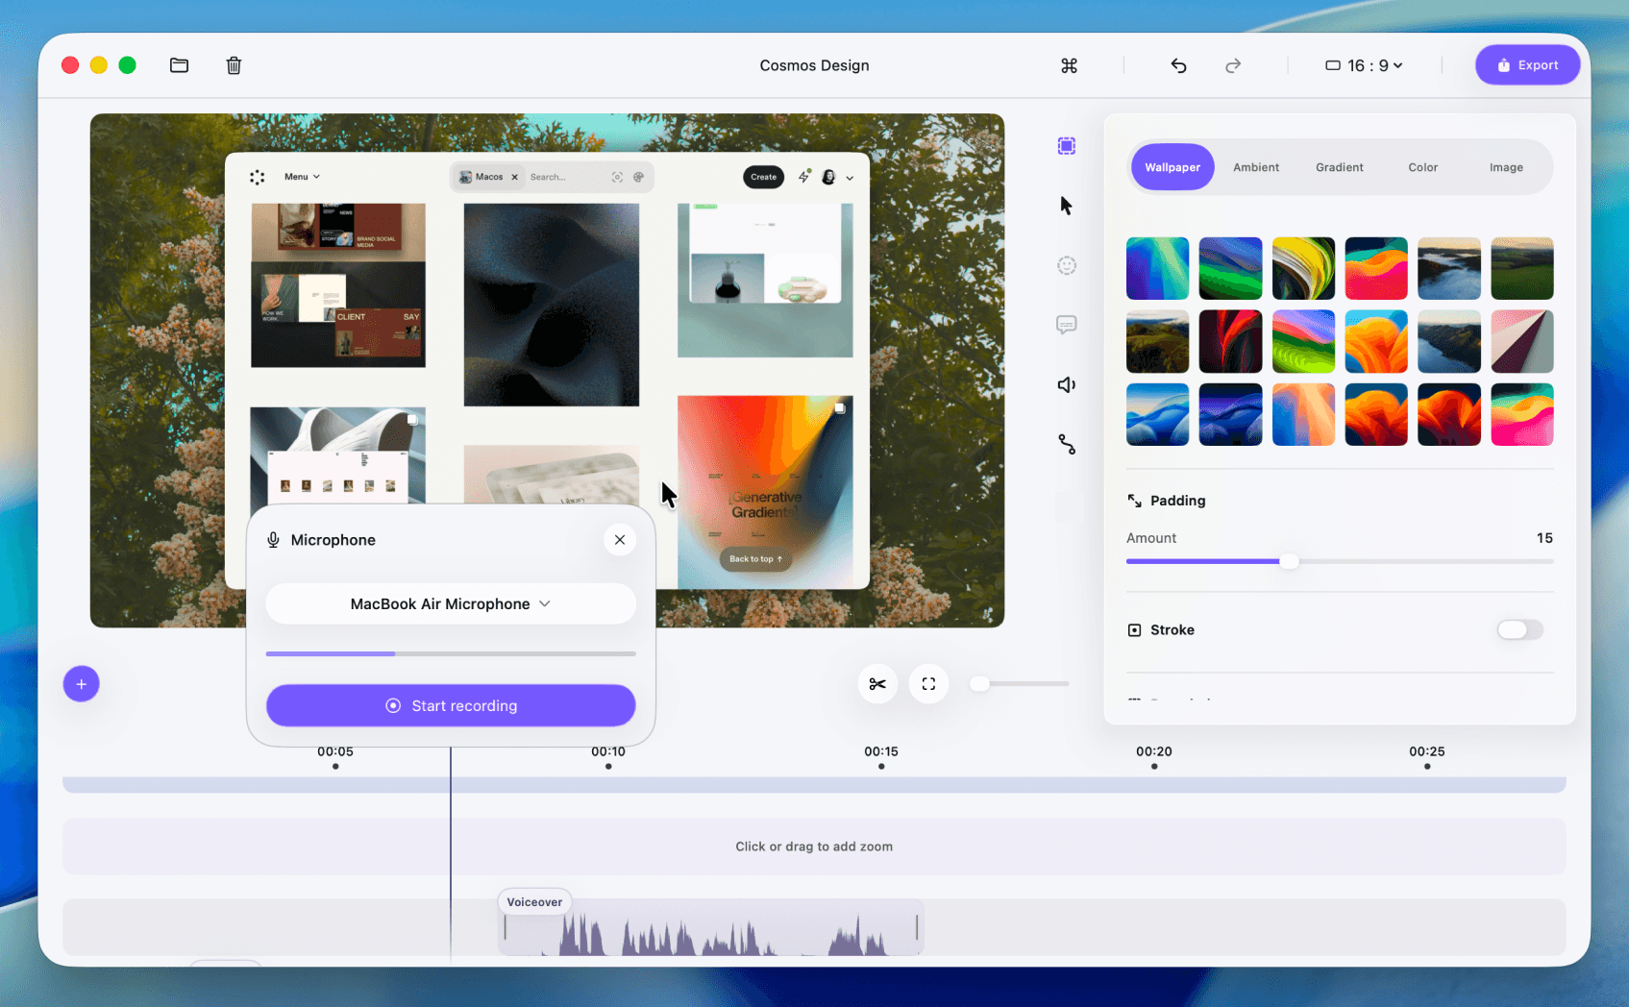Open the MacBook Air Microphone dropdown
This screenshot has height=1007, width=1629.
point(451,603)
